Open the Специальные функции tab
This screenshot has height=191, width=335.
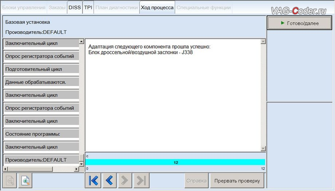click(x=204, y=8)
